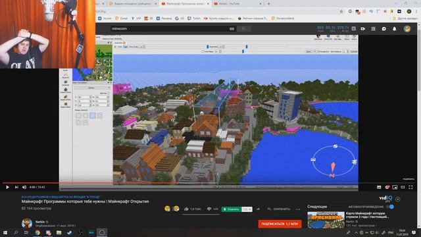
Task: Open YouTube notifications bell
Action: click(395, 29)
